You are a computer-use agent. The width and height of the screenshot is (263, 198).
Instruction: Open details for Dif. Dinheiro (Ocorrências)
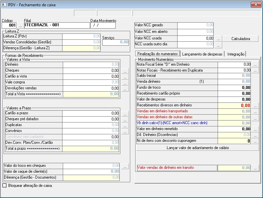pos(255,135)
